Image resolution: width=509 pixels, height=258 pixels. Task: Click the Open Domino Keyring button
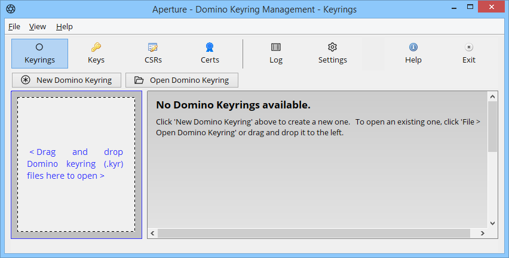[x=182, y=80]
